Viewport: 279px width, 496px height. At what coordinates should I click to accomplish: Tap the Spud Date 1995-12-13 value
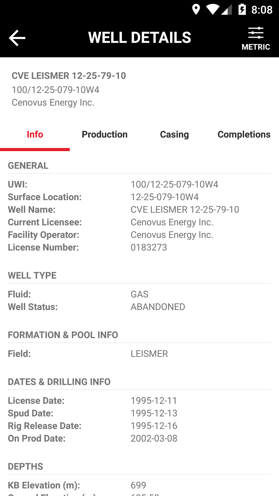coord(154,413)
